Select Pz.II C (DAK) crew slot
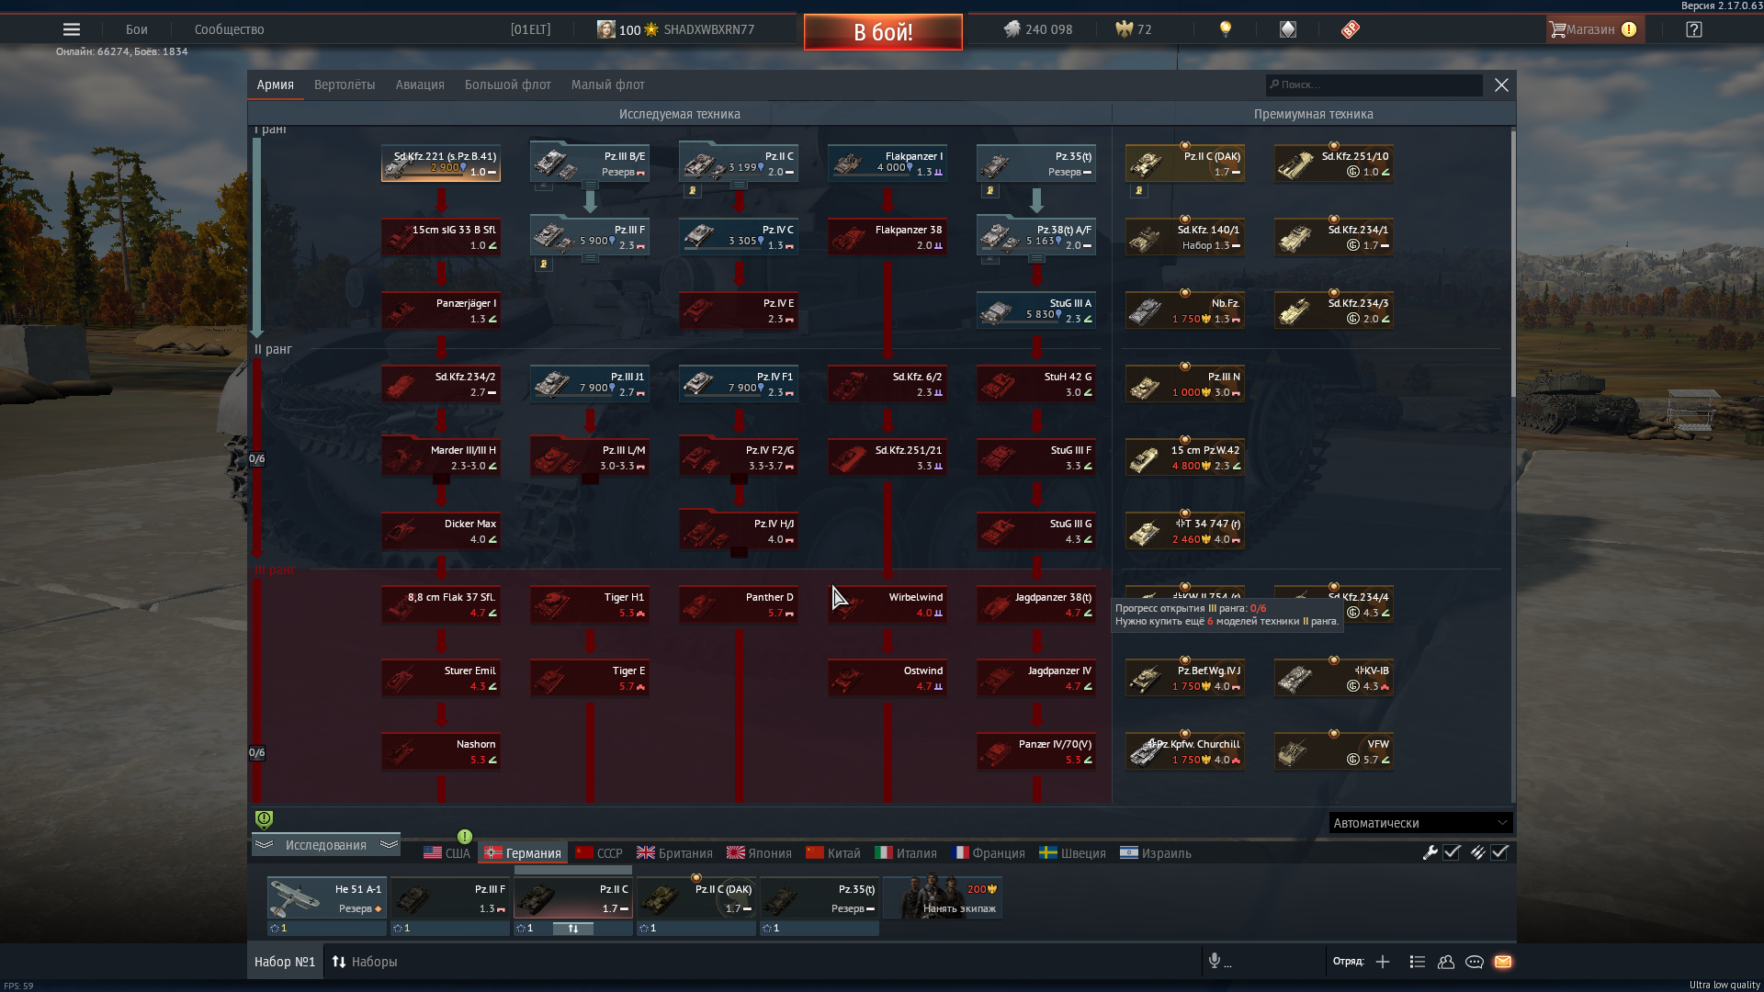 coord(696,897)
